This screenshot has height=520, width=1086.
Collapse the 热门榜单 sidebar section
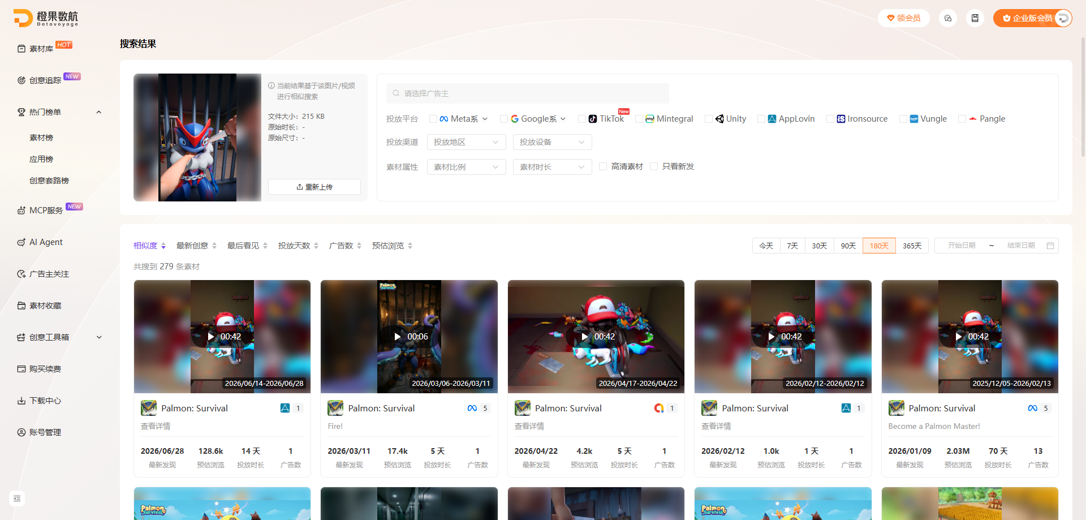(99, 112)
